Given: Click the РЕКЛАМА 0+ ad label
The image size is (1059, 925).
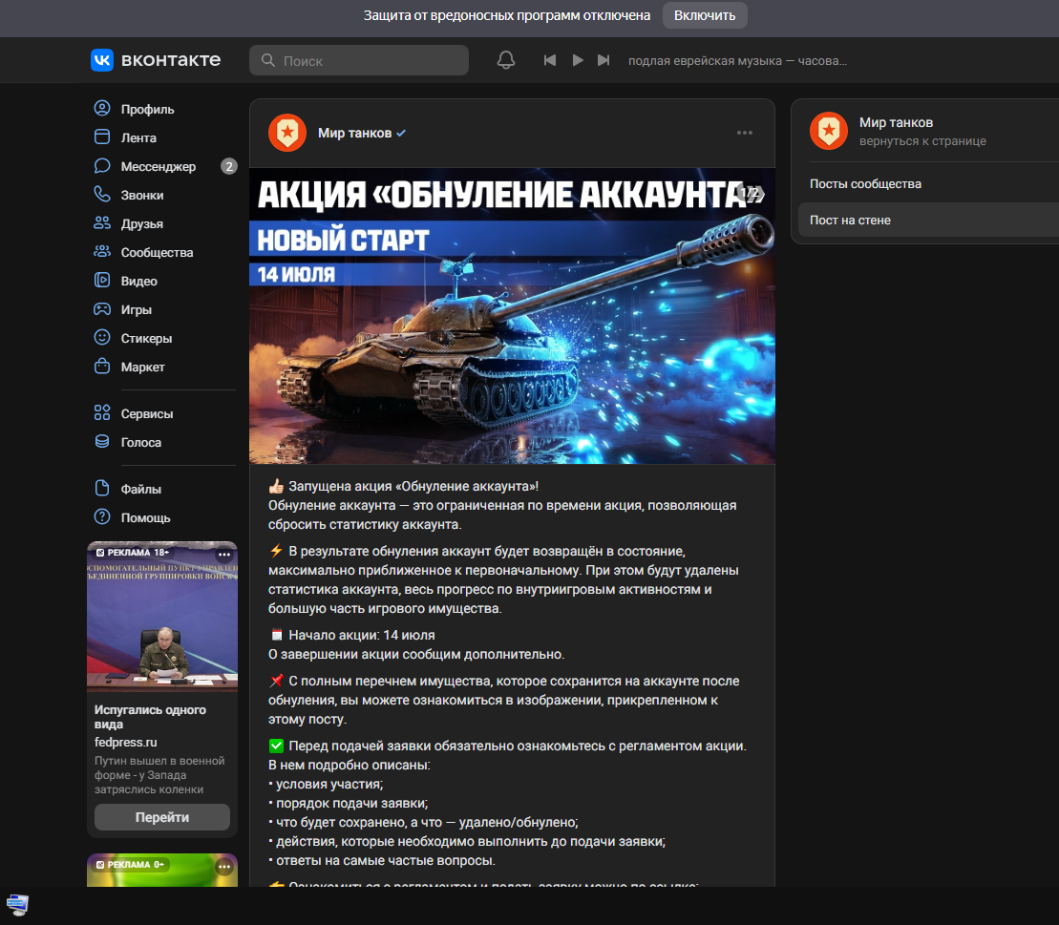Looking at the screenshot, I should click(131, 864).
